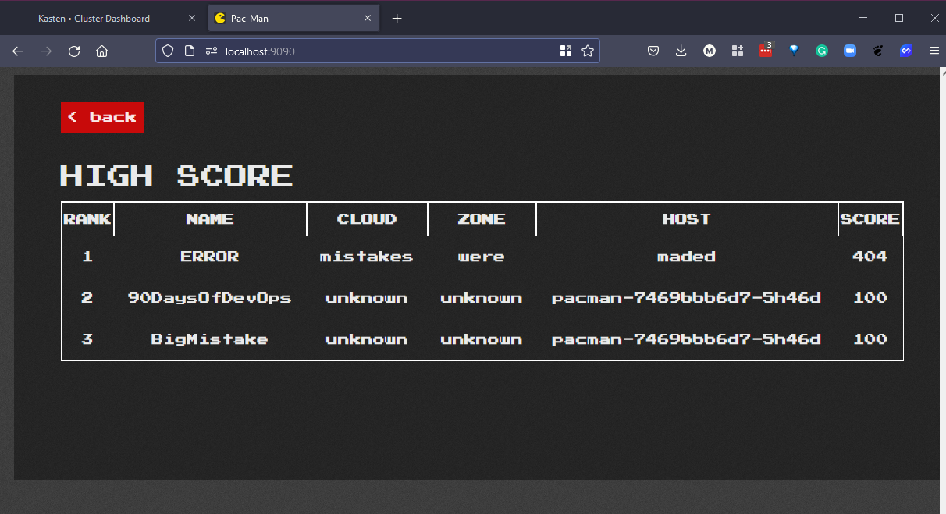Viewport: 946px width, 514px height.
Task: Navigate back in browser history
Action: tap(18, 51)
